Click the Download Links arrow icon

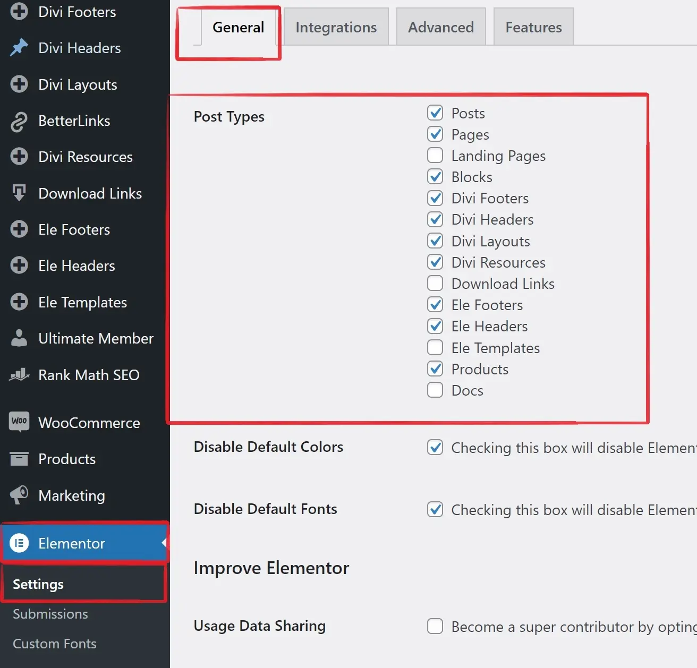(19, 193)
